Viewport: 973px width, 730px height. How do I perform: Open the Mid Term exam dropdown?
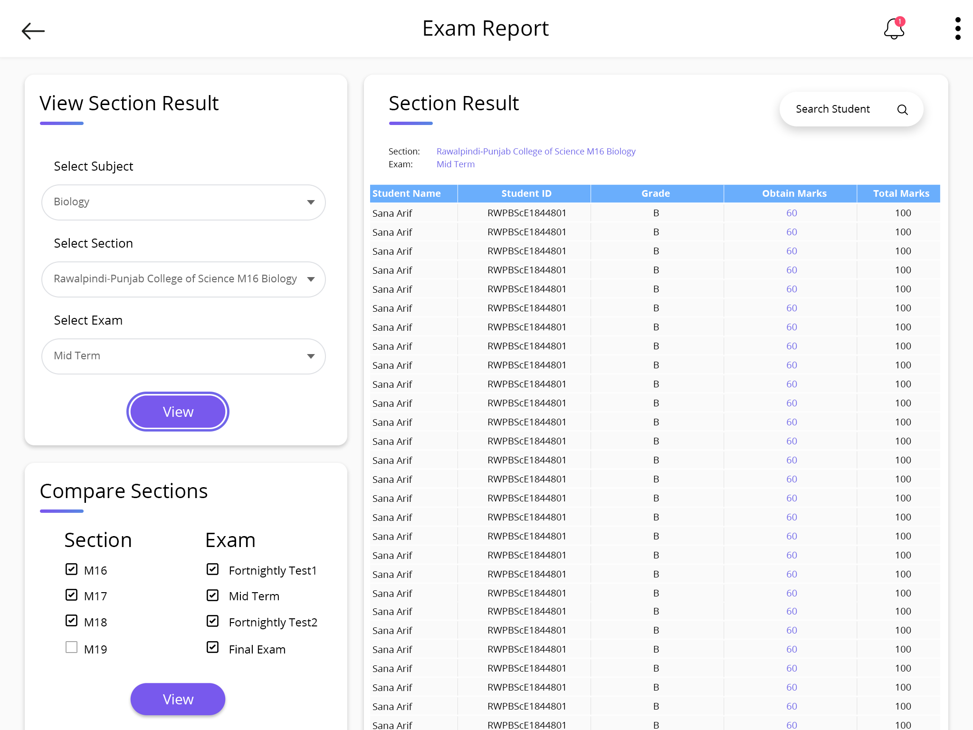[x=183, y=356]
